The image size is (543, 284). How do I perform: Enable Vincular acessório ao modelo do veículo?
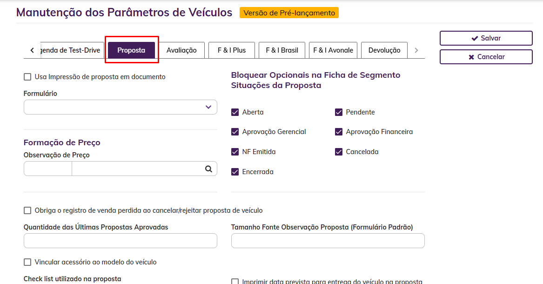pos(27,262)
